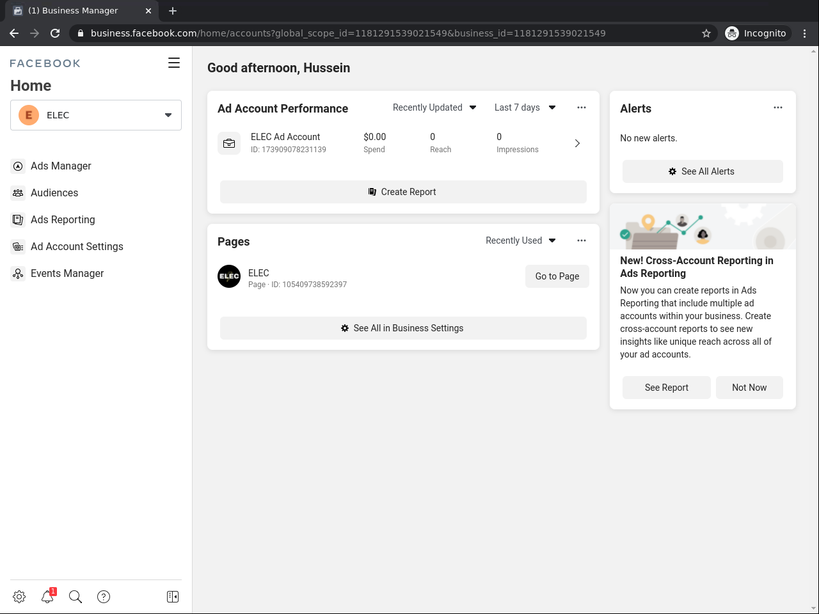This screenshot has width=819, height=614.
Task: Open Alerts card more options ellipsis
Action: (x=778, y=107)
